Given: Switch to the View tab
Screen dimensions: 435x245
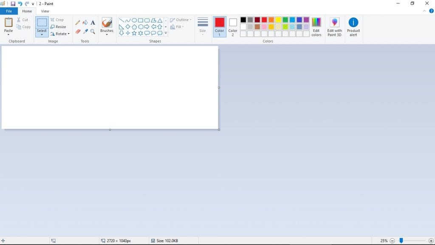Looking at the screenshot, I should click(x=45, y=11).
